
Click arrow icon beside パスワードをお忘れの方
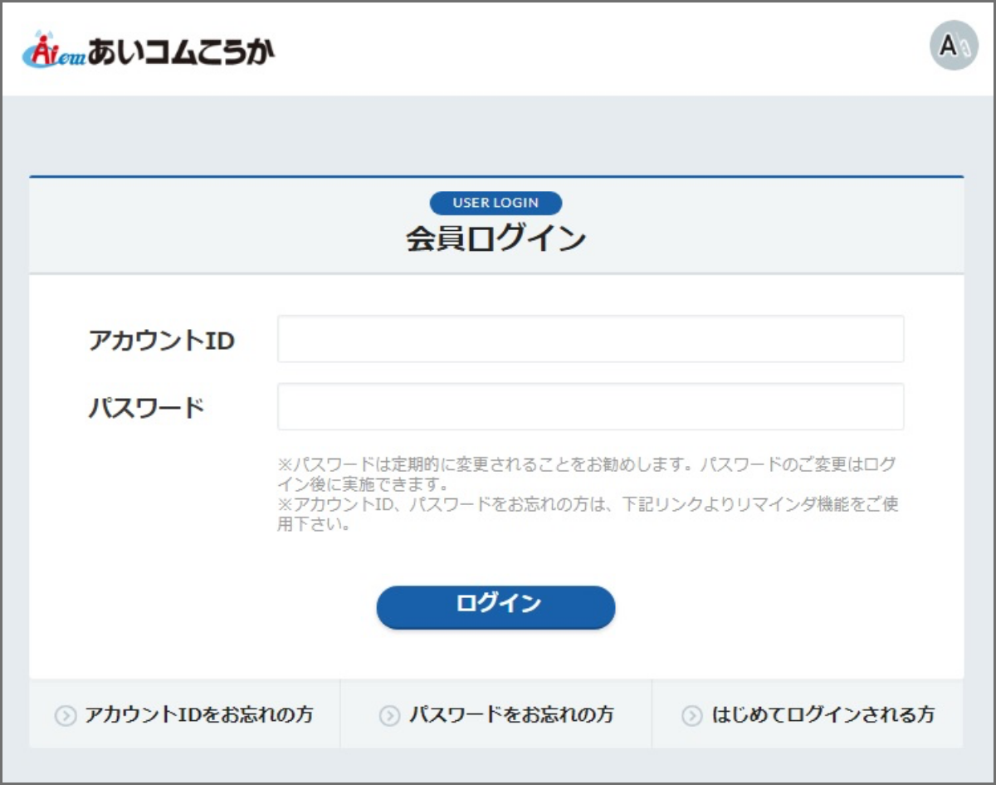pos(389,716)
